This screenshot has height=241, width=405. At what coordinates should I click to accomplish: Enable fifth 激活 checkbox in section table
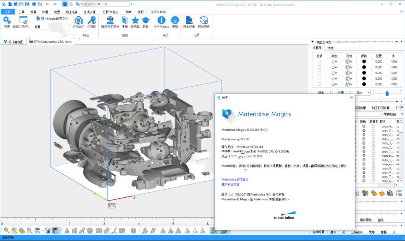pos(319,84)
